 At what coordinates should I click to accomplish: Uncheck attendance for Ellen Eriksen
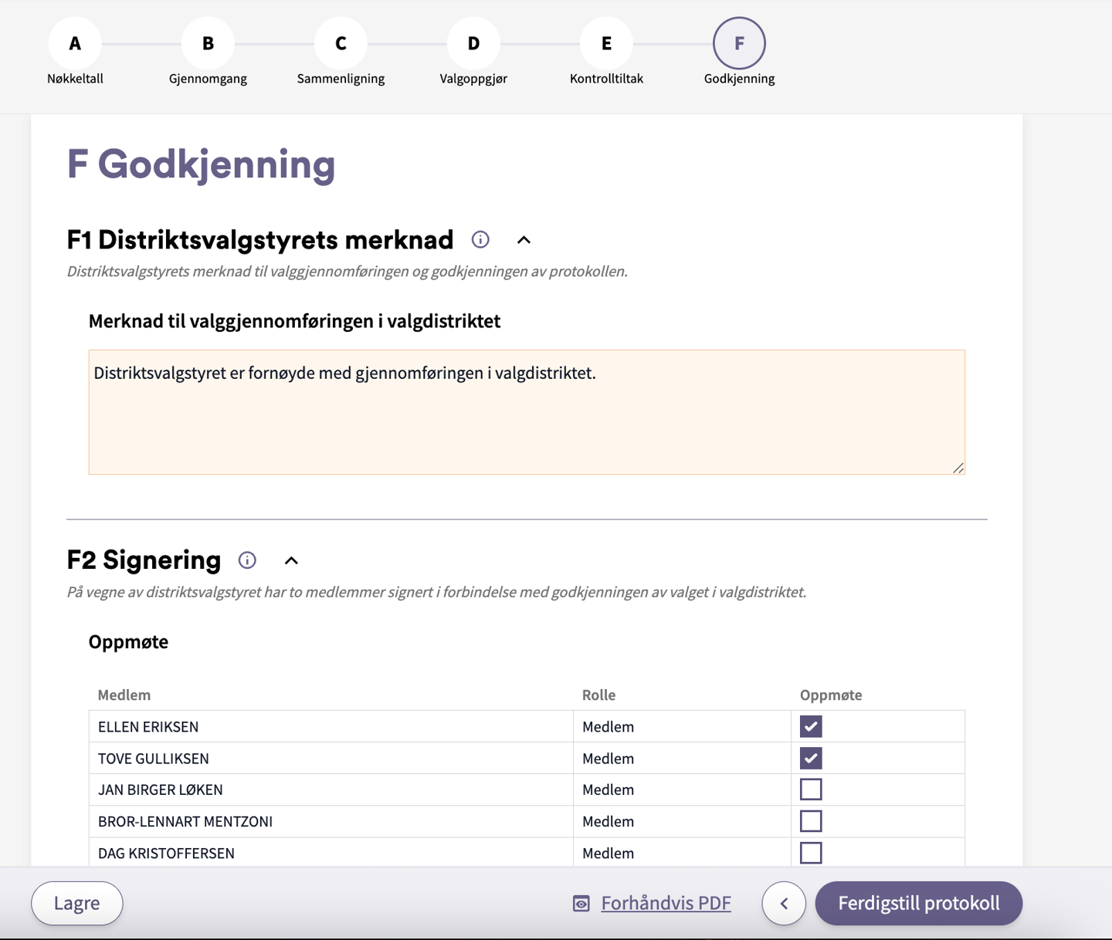click(x=811, y=727)
